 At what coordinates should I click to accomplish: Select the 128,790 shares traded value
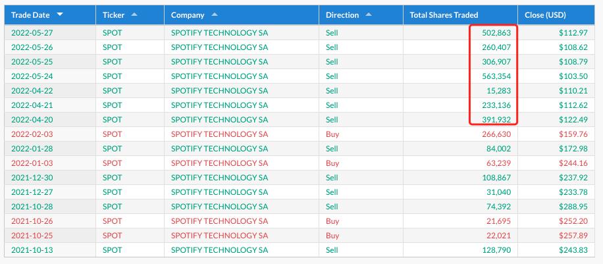tap(494, 250)
